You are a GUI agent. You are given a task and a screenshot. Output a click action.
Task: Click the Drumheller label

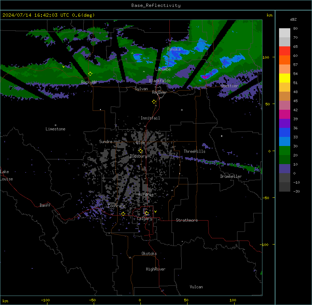coord(231,176)
